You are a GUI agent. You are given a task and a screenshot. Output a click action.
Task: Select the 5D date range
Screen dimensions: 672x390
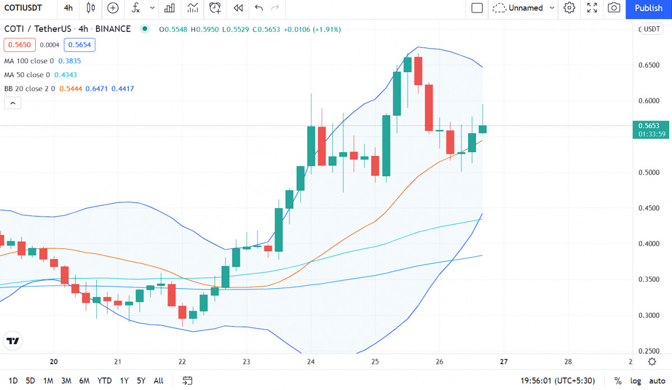[x=30, y=380]
